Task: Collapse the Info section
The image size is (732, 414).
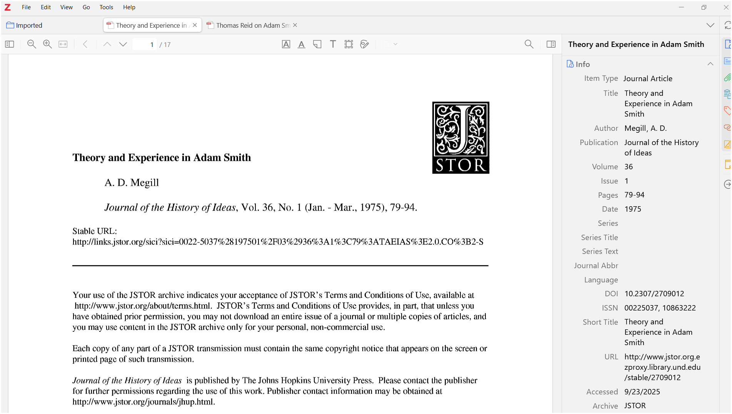Action: [x=710, y=64]
